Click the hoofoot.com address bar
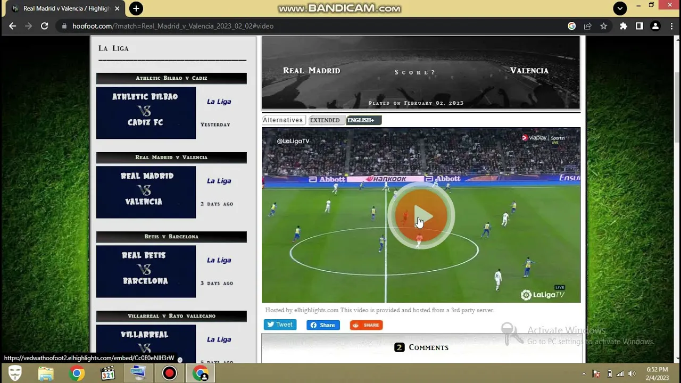 click(x=309, y=26)
